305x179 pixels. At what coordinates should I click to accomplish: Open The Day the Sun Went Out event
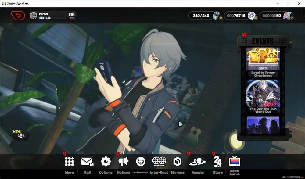(x=263, y=96)
